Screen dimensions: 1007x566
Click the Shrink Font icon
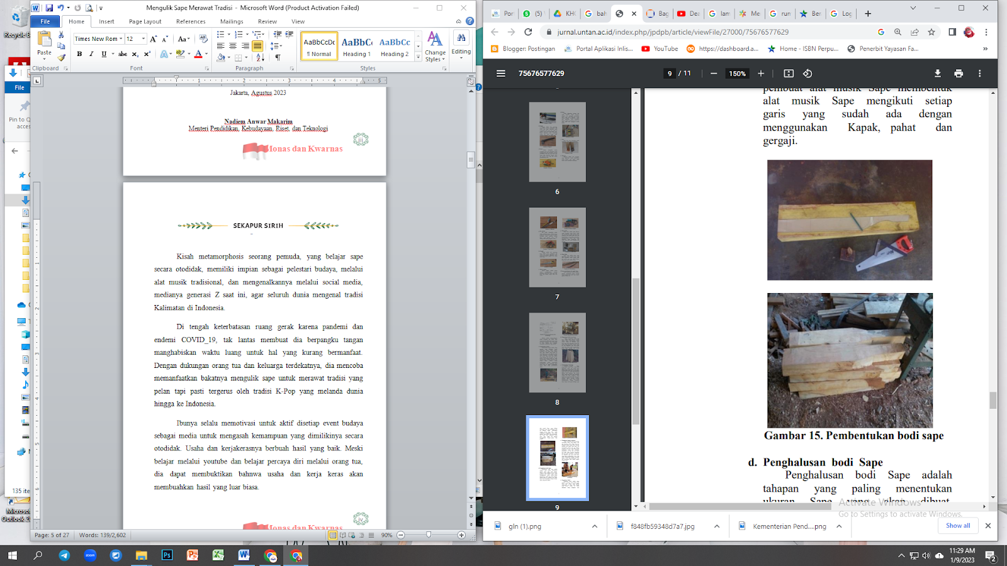165,39
